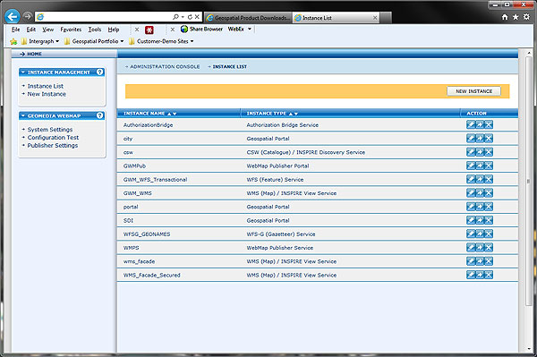Expand Geospatial Portfolio favorites folder

pos(94,41)
